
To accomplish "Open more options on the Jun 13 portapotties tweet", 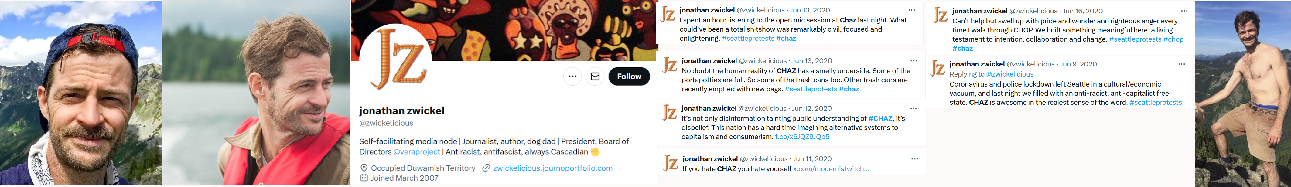I will point(914,61).
